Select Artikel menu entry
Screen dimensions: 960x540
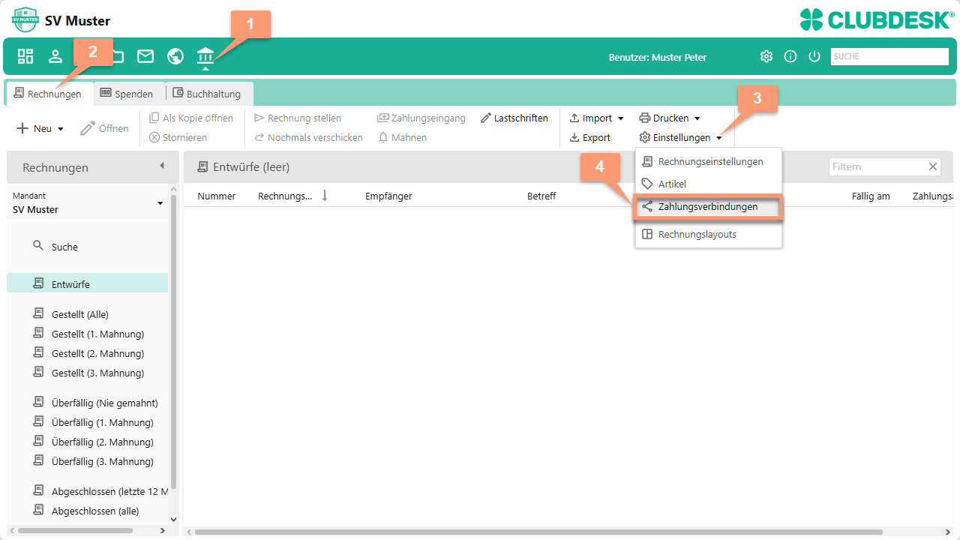(709, 184)
